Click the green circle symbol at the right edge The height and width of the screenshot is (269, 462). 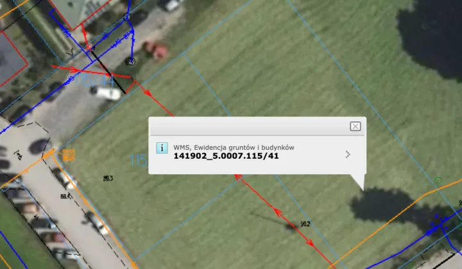(438, 180)
